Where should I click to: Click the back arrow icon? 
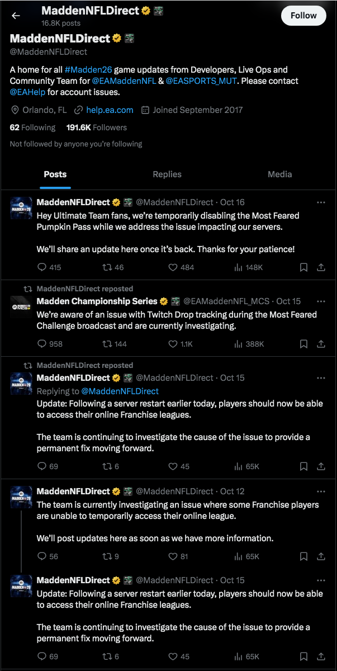click(16, 16)
